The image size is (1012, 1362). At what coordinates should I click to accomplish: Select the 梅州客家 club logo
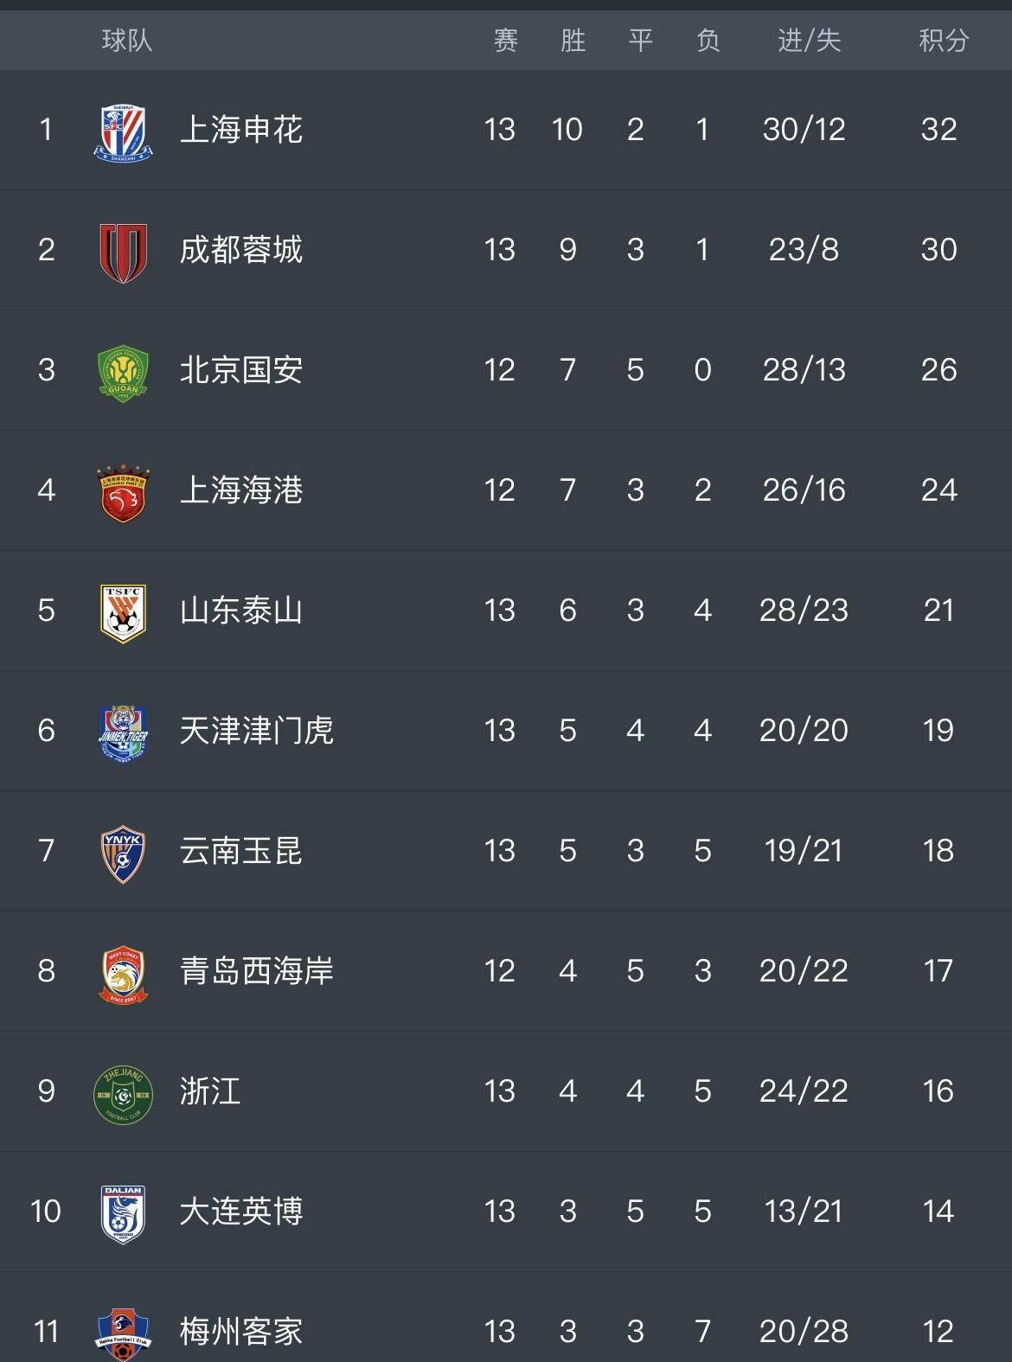tap(123, 1333)
